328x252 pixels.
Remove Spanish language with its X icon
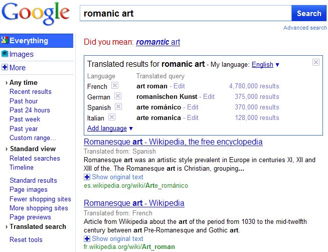click(x=118, y=106)
